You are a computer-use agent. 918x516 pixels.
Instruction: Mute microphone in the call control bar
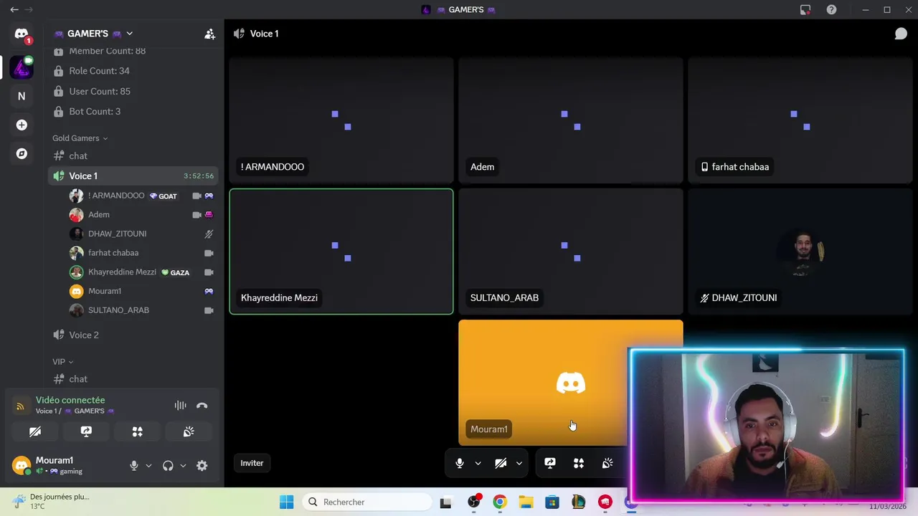pos(460,463)
